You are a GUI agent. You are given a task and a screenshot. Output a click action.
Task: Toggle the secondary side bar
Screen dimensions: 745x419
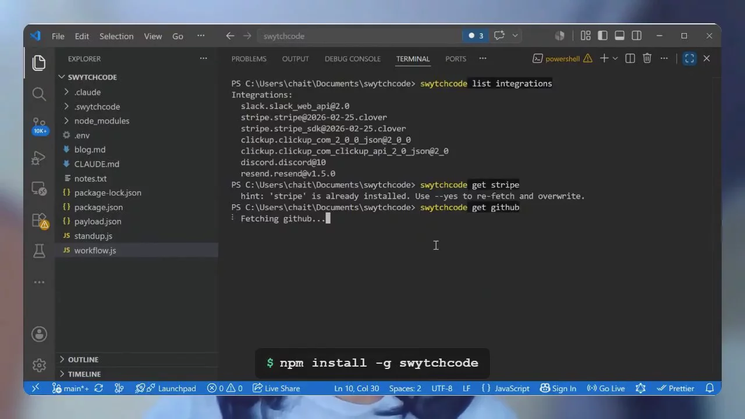click(637, 36)
